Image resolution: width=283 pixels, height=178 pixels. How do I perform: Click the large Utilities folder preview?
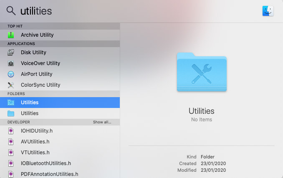(201, 72)
